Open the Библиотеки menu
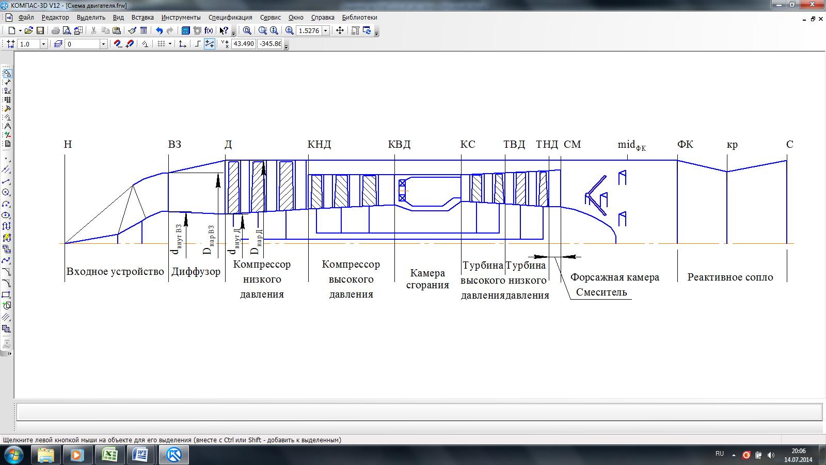This screenshot has height=465, width=826. click(359, 17)
